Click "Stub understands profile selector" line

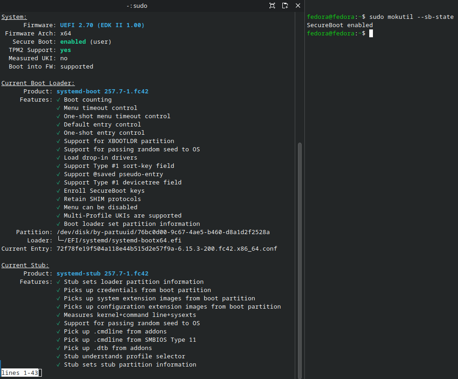coord(125,356)
